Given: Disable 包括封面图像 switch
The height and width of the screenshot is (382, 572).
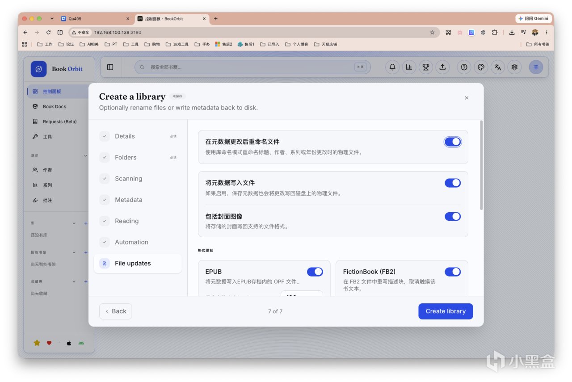Looking at the screenshot, I should coord(453,216).
